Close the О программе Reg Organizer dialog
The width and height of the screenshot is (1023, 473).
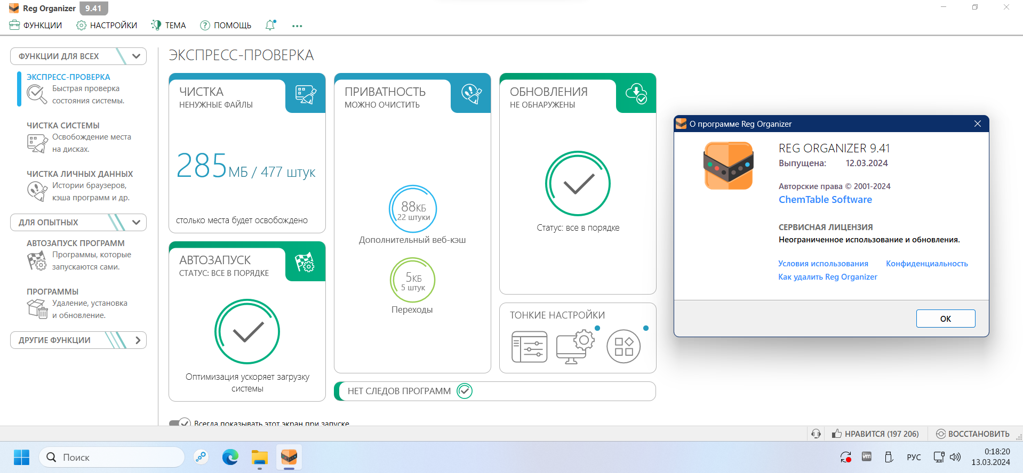click(978, 124)
